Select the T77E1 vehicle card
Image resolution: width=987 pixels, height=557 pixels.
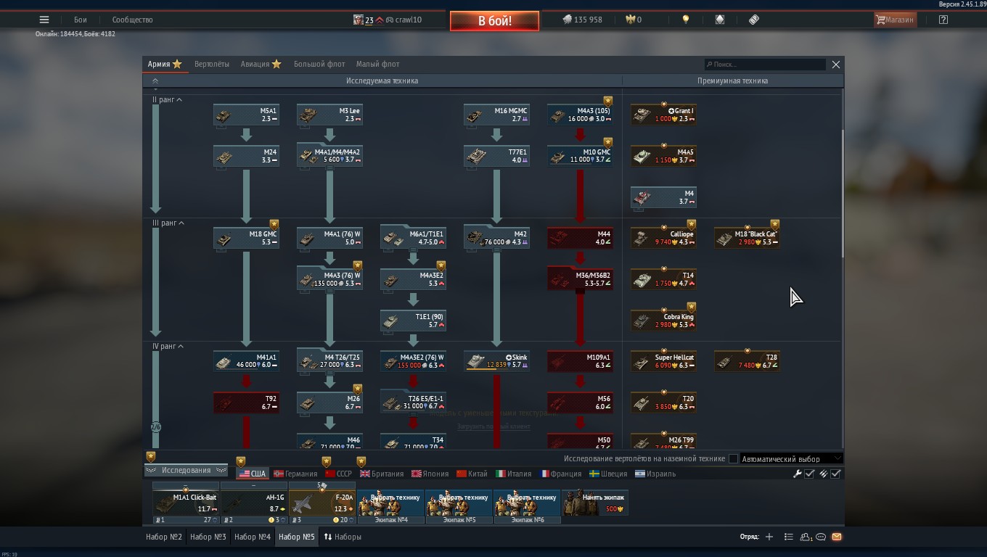point(496,156)
